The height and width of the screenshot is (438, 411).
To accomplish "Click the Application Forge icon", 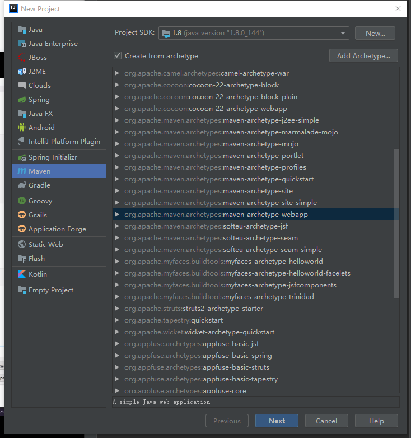I will click(x=22, y=229).
